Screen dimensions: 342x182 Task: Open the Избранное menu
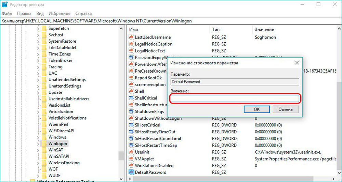point(60,13)
